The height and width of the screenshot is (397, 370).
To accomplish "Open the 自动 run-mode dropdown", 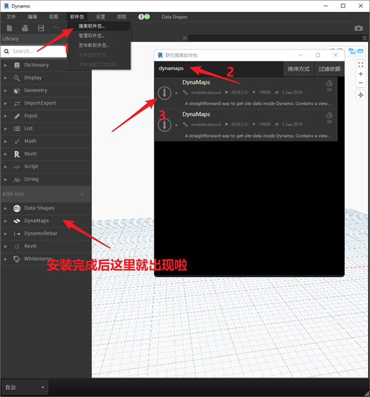I will [25, 388].
